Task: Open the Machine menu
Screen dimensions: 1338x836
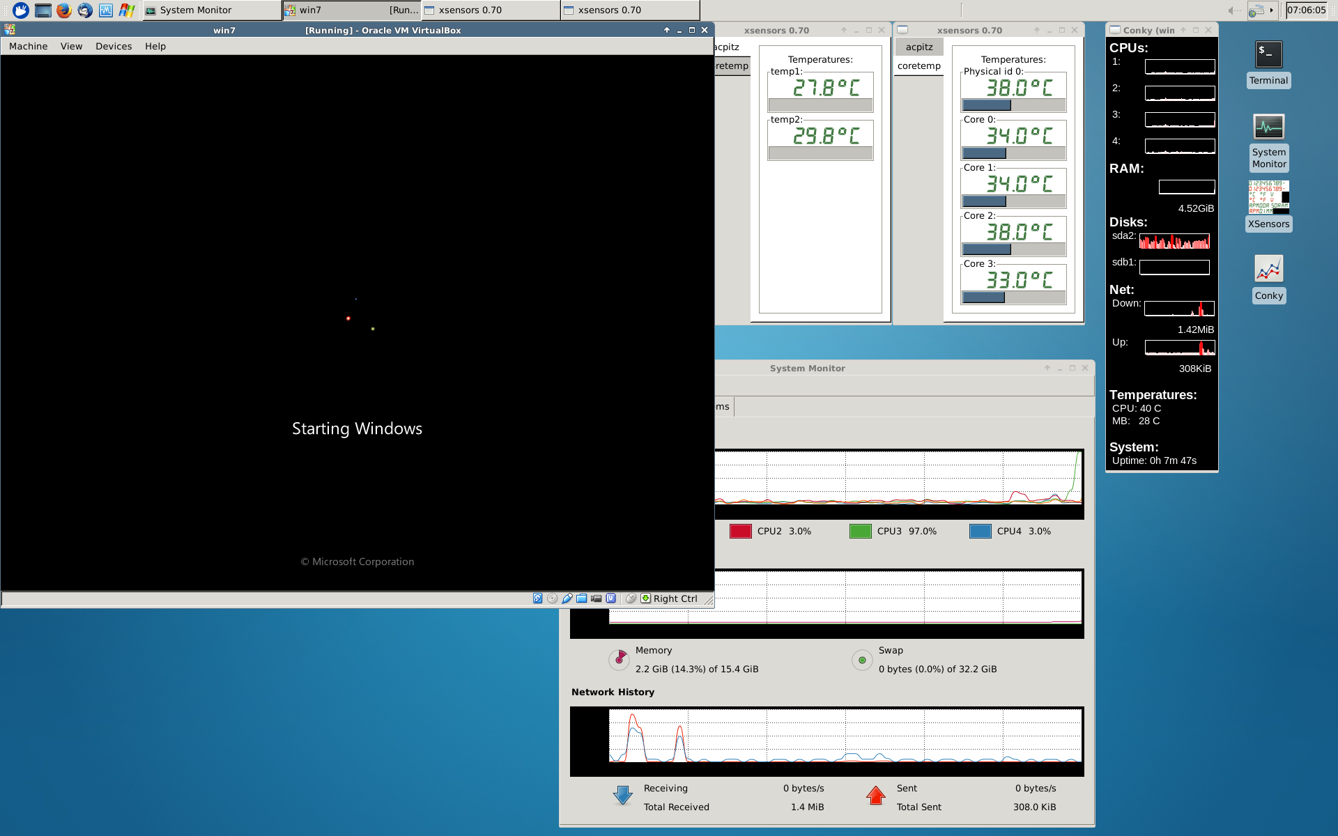Action: coord(29,46)
